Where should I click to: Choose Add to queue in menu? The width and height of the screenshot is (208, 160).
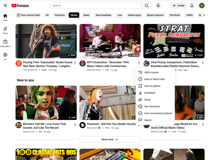[155, 72]
